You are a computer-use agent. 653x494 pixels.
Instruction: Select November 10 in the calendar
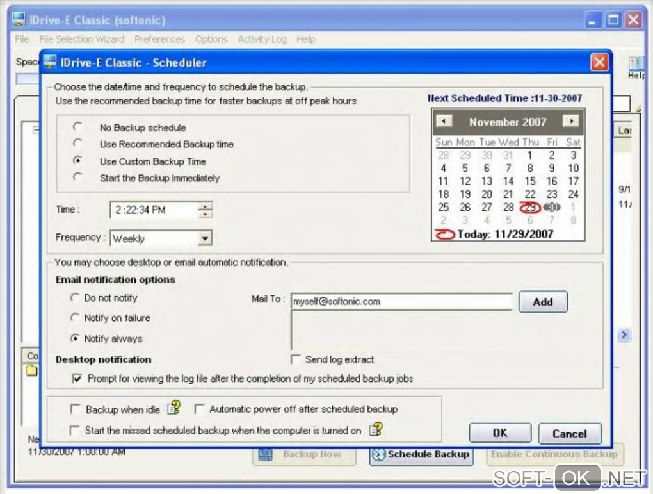574,169
